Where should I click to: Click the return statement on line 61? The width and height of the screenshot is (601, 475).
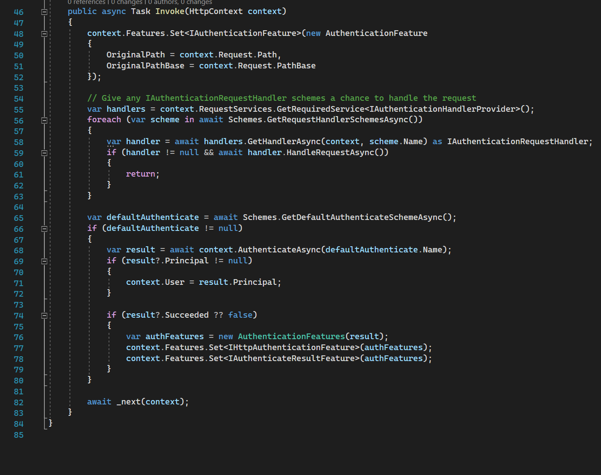point(143,174)
